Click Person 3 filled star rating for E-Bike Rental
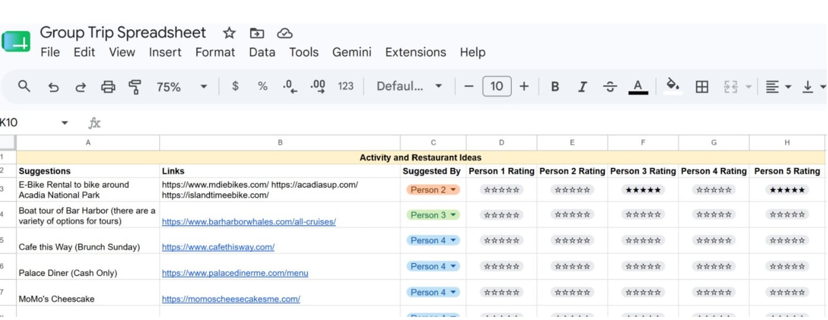This screenshot has width=828, height=320. tap(643, 190)
